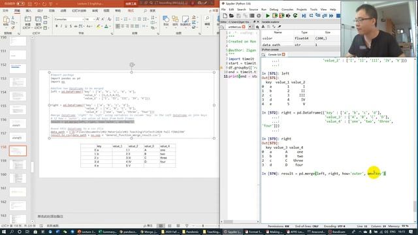Toggle text shadow formatting
The height and width of the screenshot is (235, 418).
[71, 26]
